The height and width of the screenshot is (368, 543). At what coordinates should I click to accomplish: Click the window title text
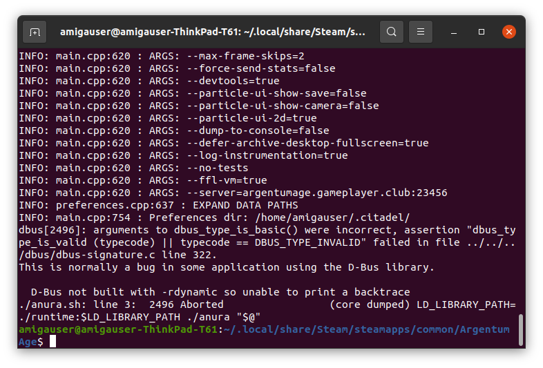(x=212, y=32)
